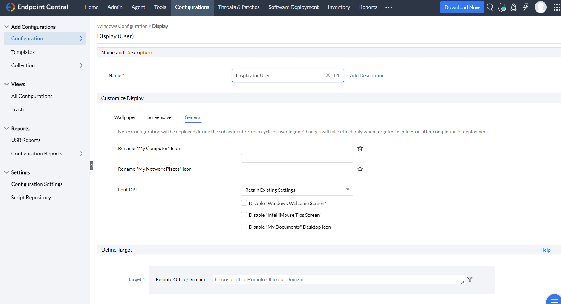Click star icon beside Rename My Computer field
Viewport: 561px width, 304px height.
360,148
